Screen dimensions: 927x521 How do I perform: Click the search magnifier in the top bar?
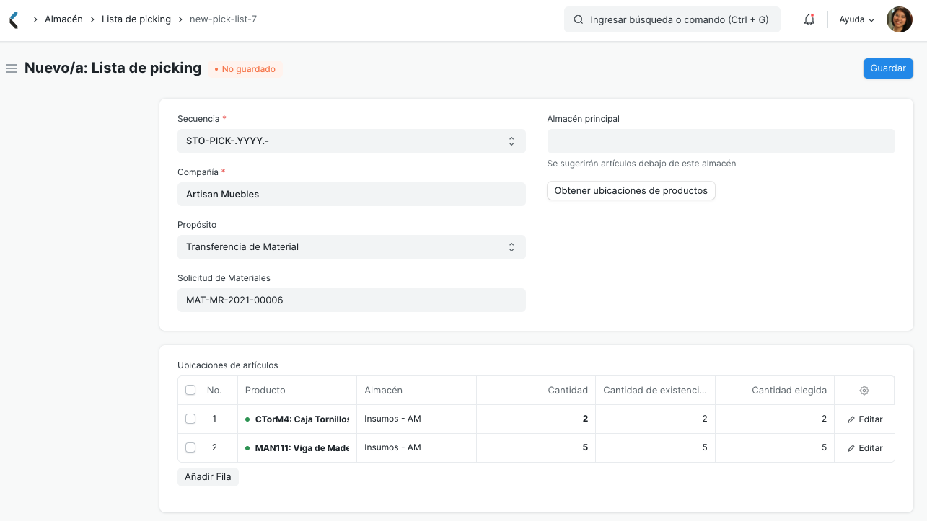tap(578, 19)
